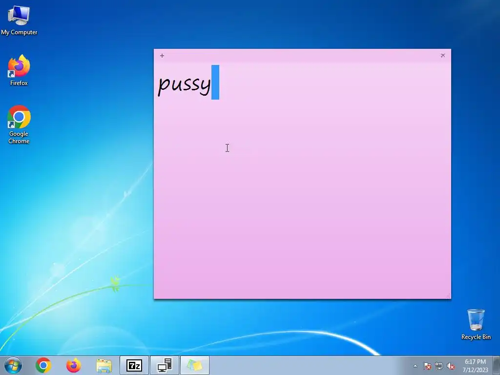The height and width of the screenshot is (375, 500).
Task: Switch to the 7-Zip taskbar button
Action: (x=134, y=365)
